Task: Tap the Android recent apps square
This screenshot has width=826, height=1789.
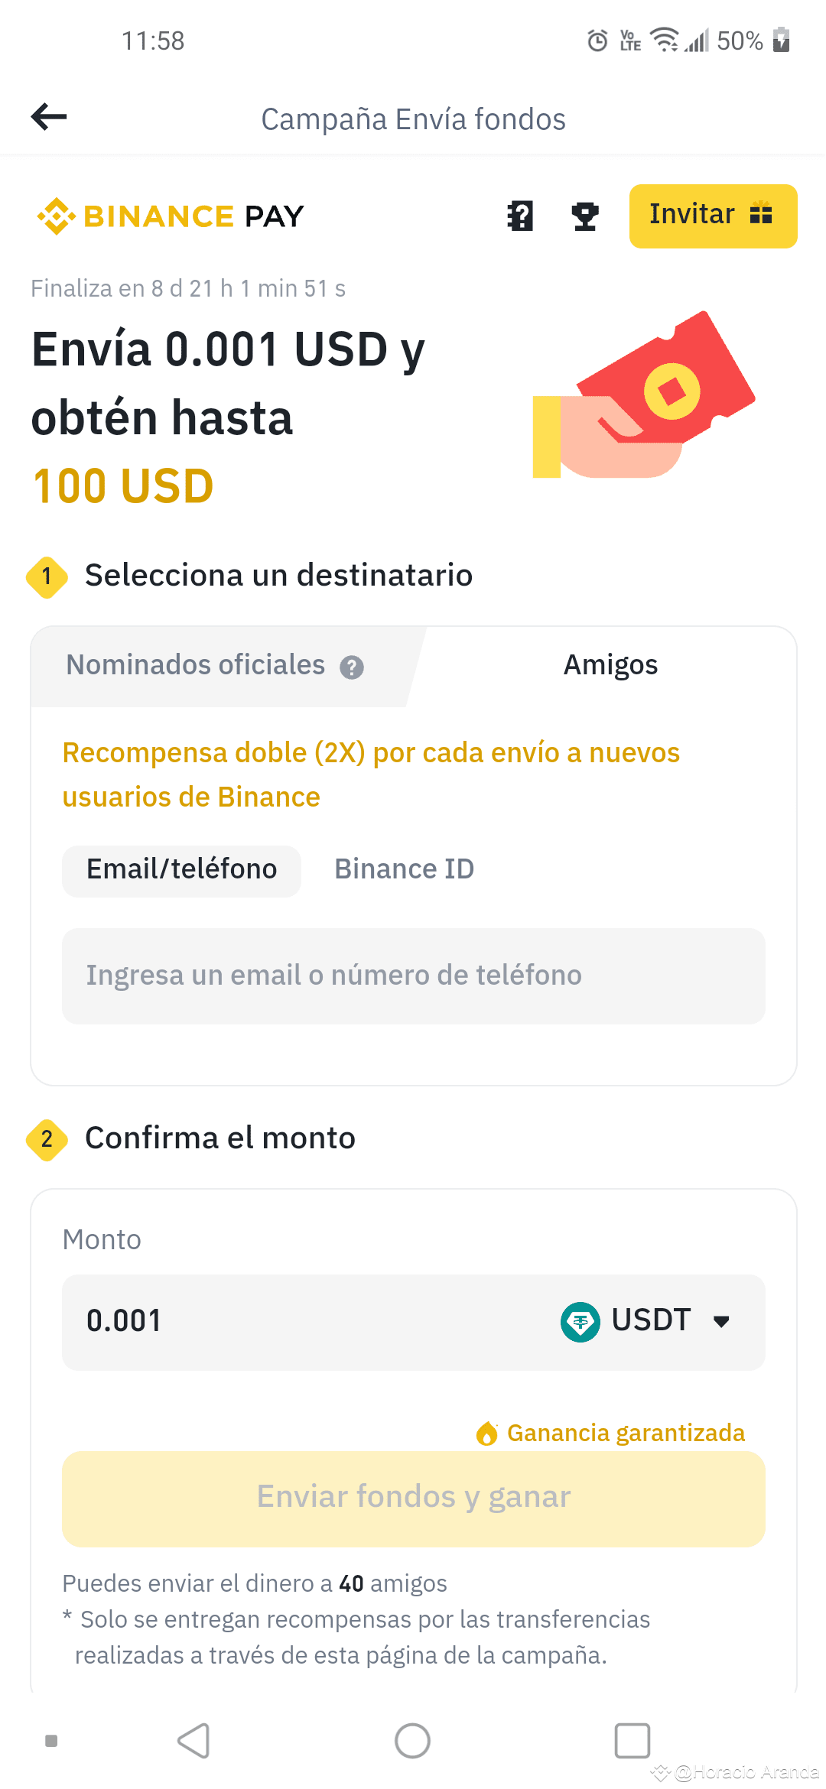Action: (x=633, y=1741)
